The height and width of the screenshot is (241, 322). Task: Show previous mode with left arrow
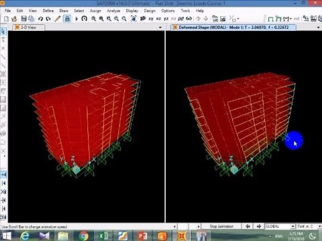[x=248, y=226]
